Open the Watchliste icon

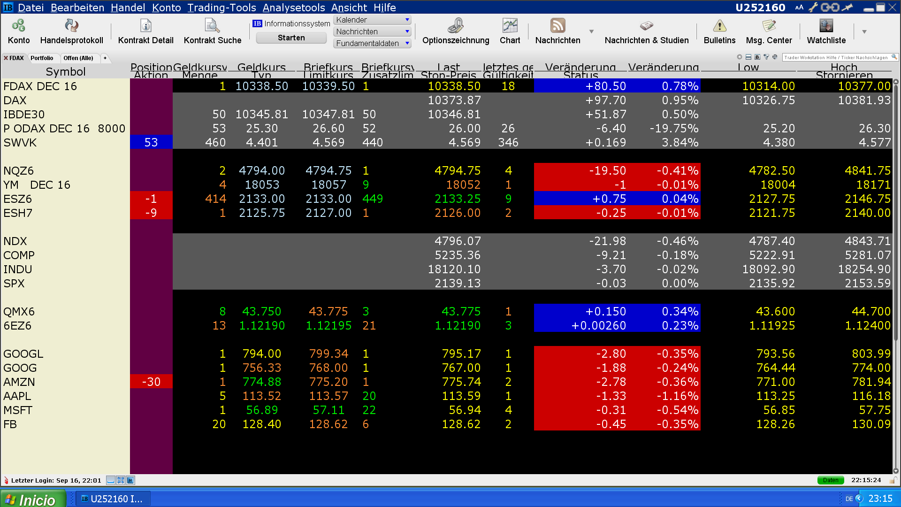(x=826, y=26)
